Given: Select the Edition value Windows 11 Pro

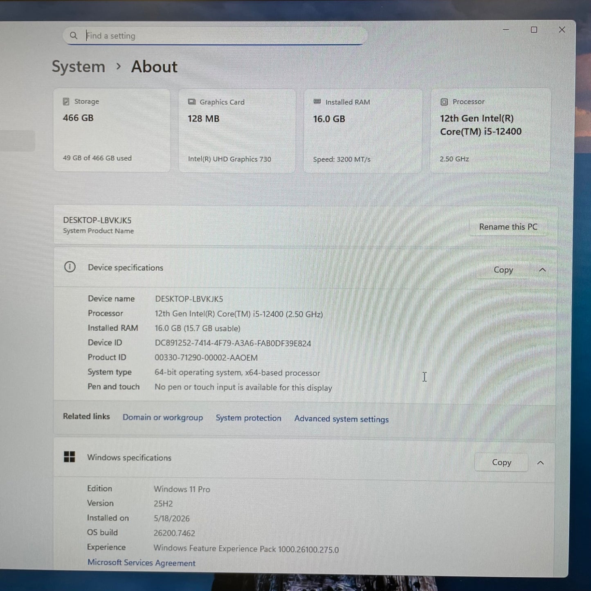Looking at the screenshot, I should [x=182, y=489].
